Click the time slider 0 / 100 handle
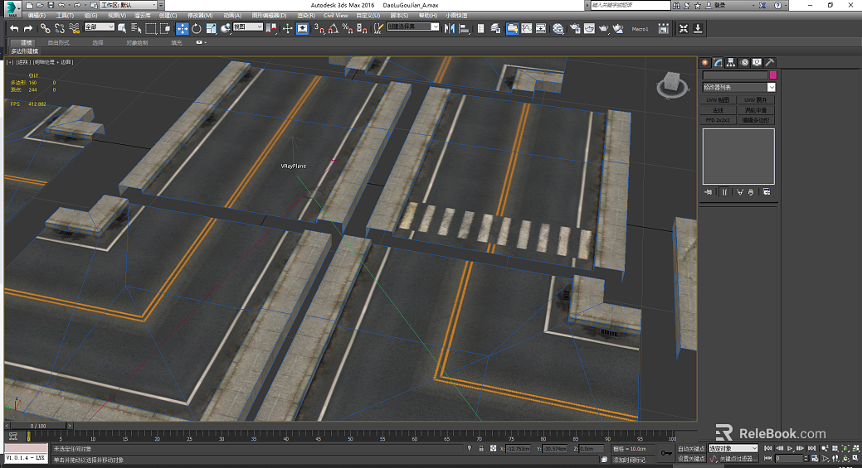This screenshot has width=862, height=468. (x=38, y=426)
